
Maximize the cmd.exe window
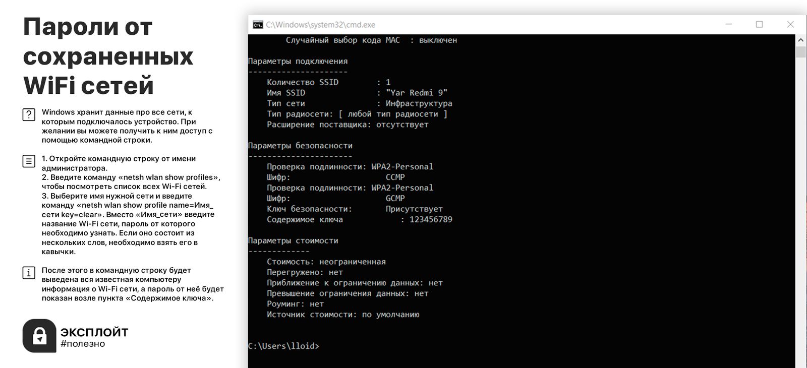[759, 24]
